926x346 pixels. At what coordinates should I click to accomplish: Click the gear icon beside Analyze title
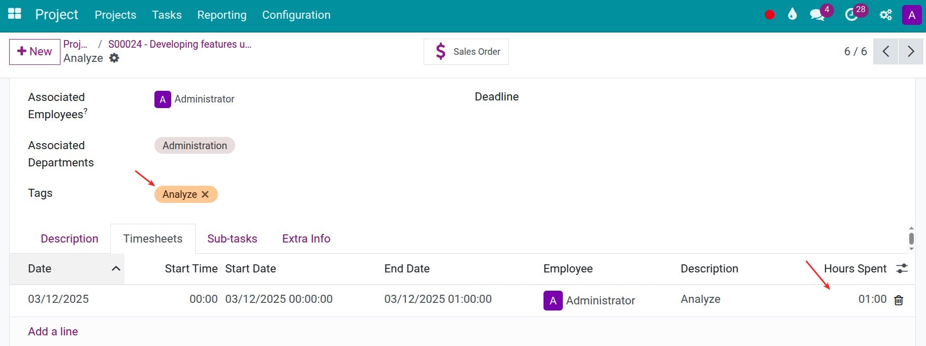click(x=114, y=58)
